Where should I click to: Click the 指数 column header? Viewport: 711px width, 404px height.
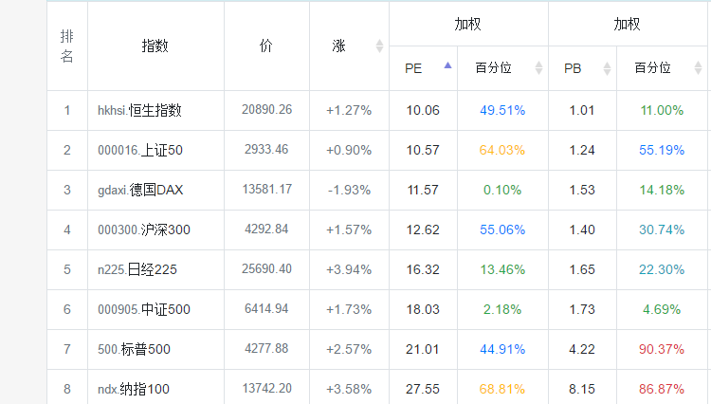(x=155, y=46)
